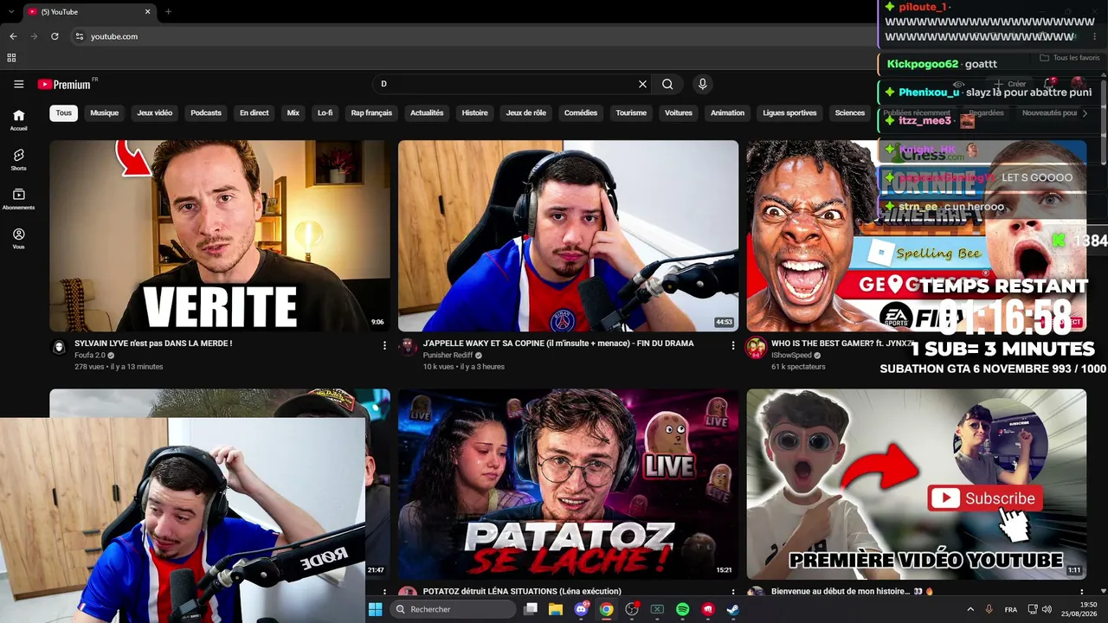
Task: Select the En direct filter chip
Action: (254, 112)
